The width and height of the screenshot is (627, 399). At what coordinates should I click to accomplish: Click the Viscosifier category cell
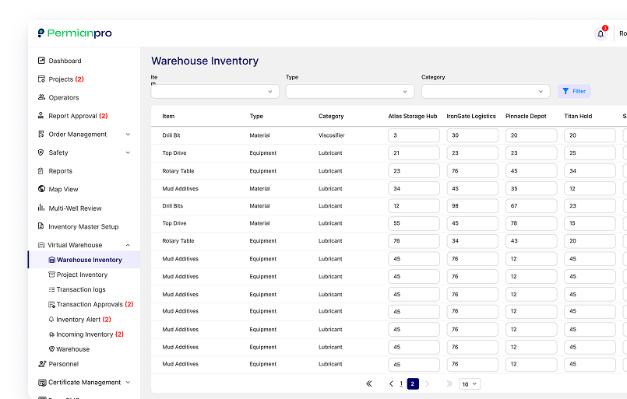click(x=332, y=135)
